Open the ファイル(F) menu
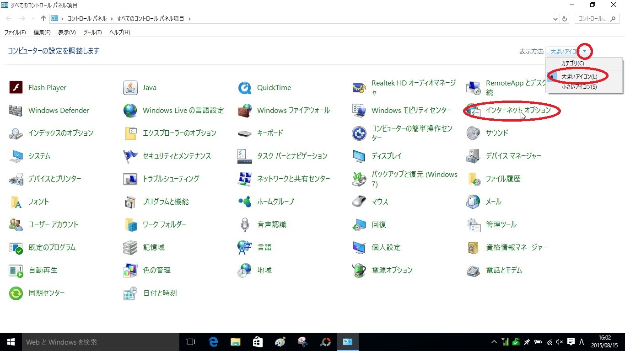Image resolution: width=625 pixels, height=351 pixels. point(15,32)
